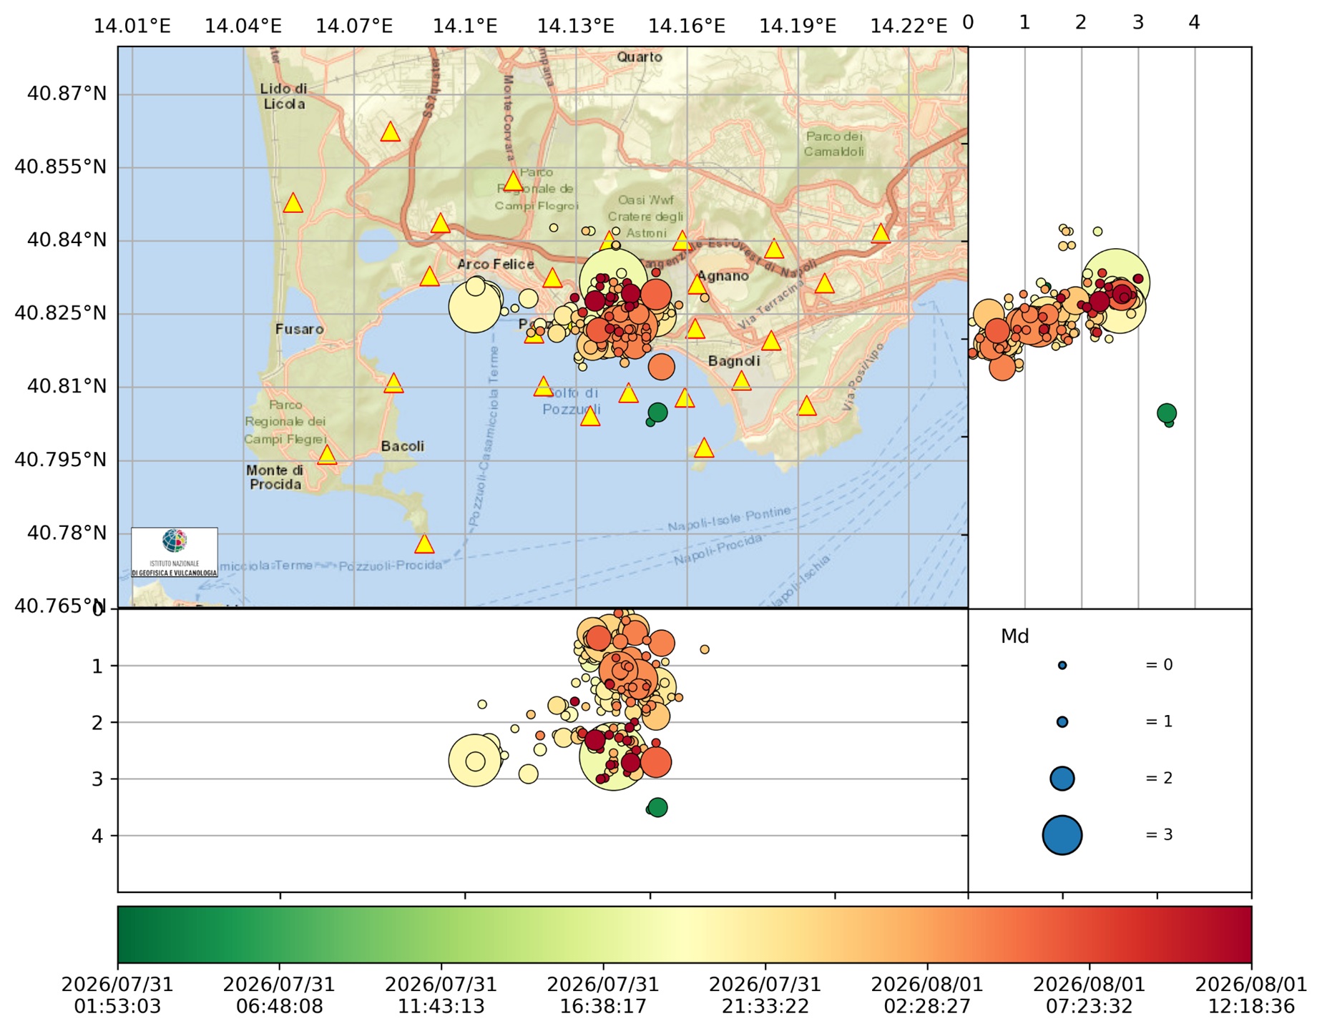Click colorbar timestamp 2026/08/01 02:28:27
This screenshot has width=1322, height=1031.
[x=927, y=995]
